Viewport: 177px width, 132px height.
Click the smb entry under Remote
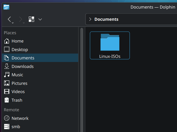pyautogui.click(x=16, y=127)
